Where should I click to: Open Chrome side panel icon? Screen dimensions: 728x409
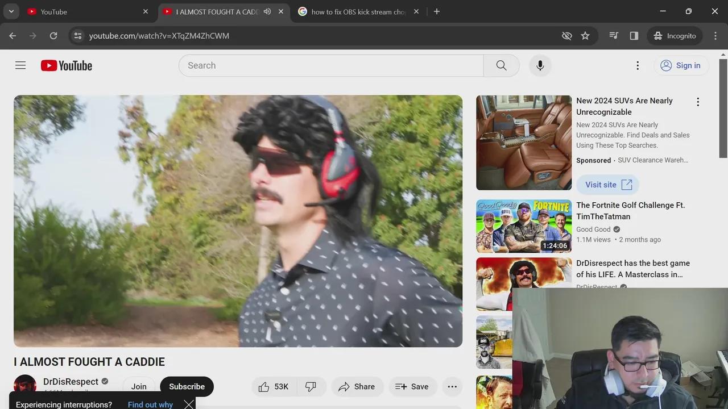click(x=634, y=36)
